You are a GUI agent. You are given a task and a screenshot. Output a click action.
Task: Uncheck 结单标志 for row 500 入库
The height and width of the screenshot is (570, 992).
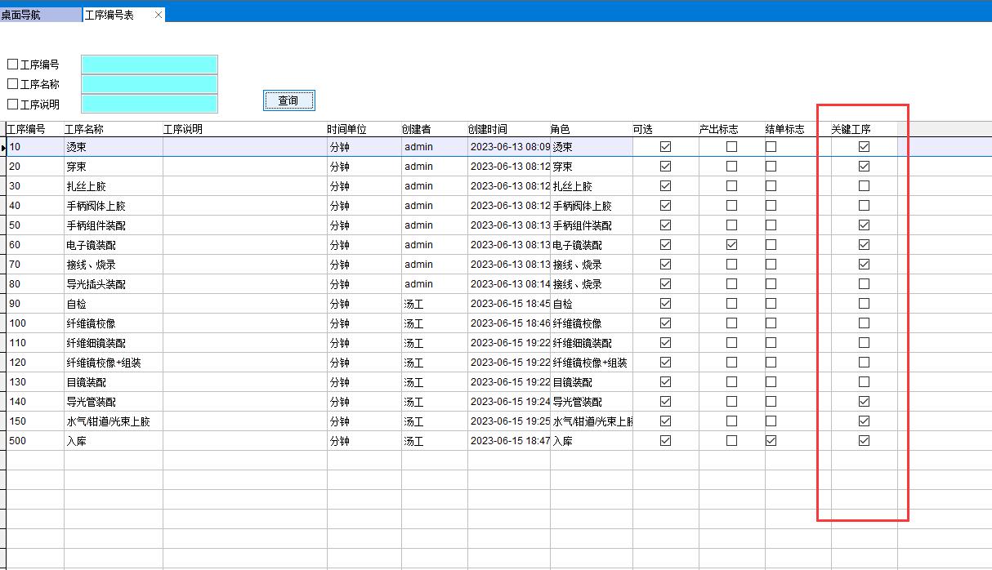(x=771, y=441)
